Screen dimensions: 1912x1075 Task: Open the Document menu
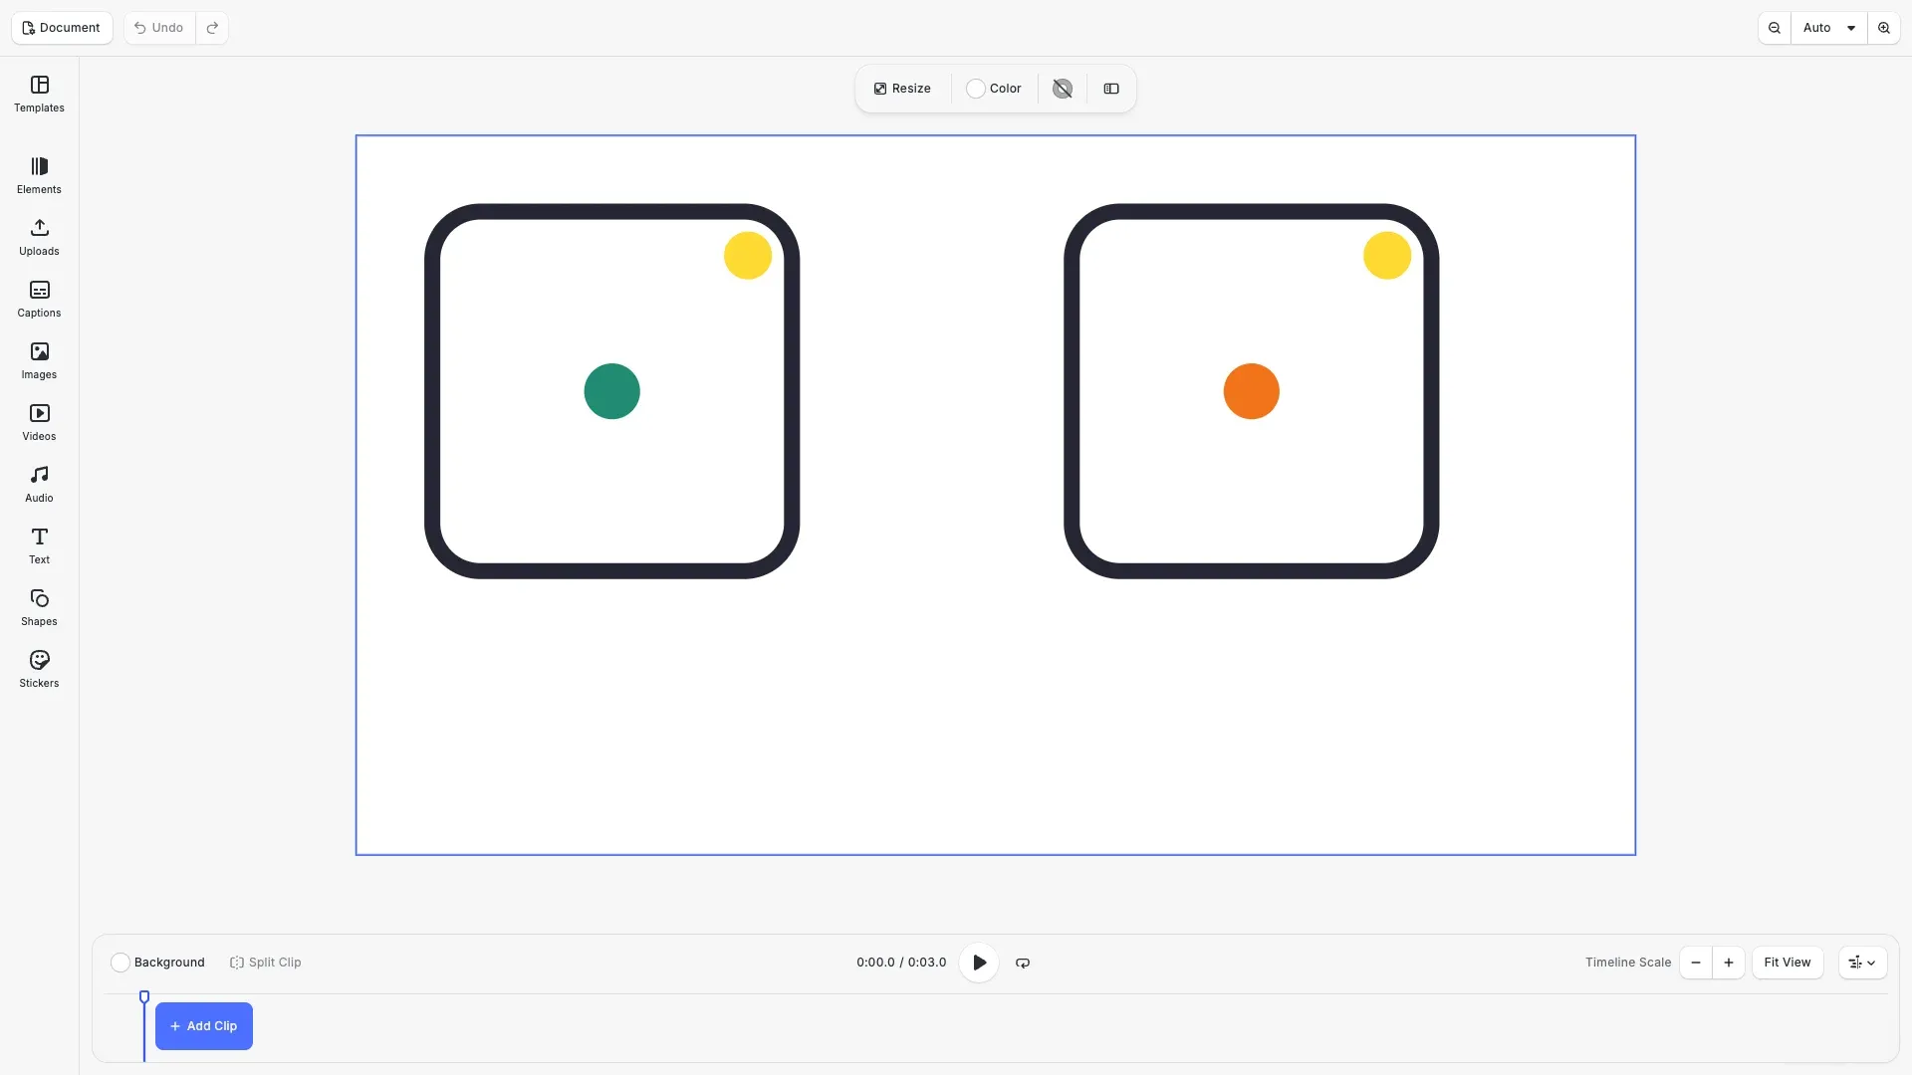62,28
